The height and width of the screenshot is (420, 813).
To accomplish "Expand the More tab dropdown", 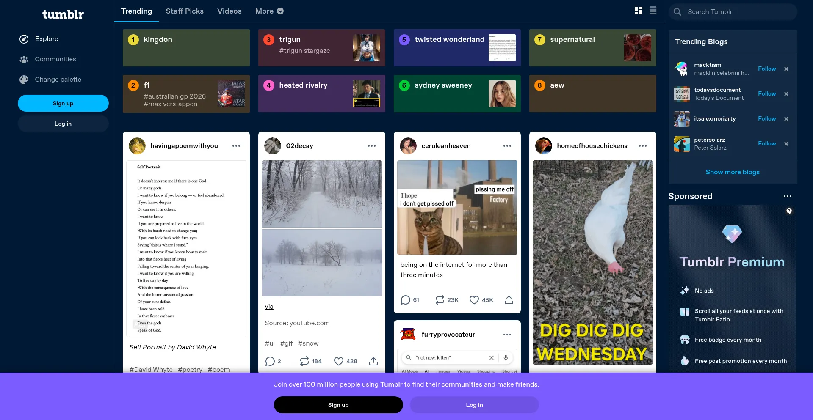I will [x=269, y=11].
